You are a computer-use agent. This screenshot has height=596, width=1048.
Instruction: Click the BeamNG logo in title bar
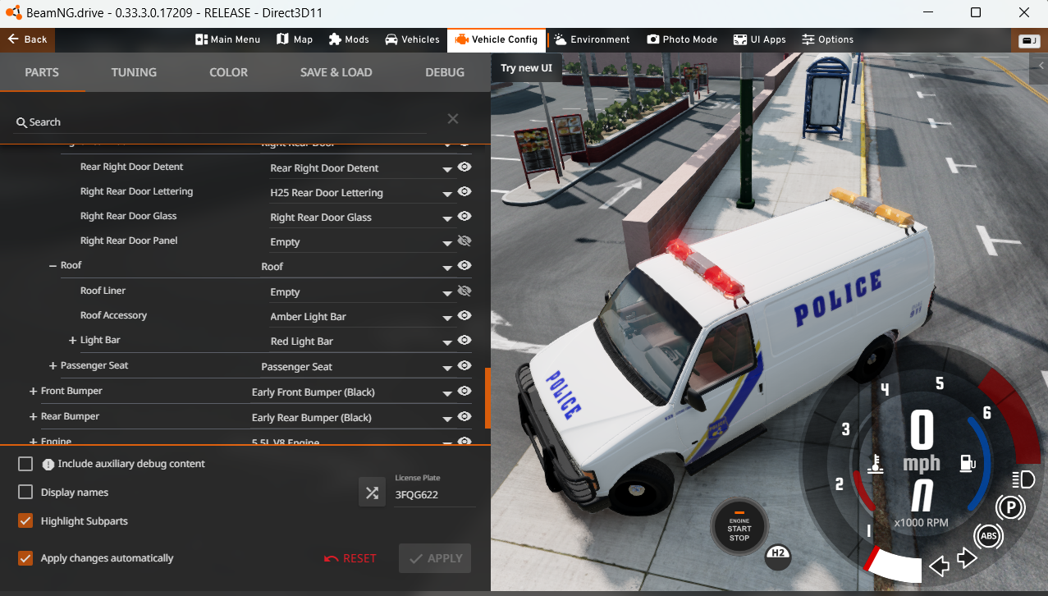(x=14, y=12)
